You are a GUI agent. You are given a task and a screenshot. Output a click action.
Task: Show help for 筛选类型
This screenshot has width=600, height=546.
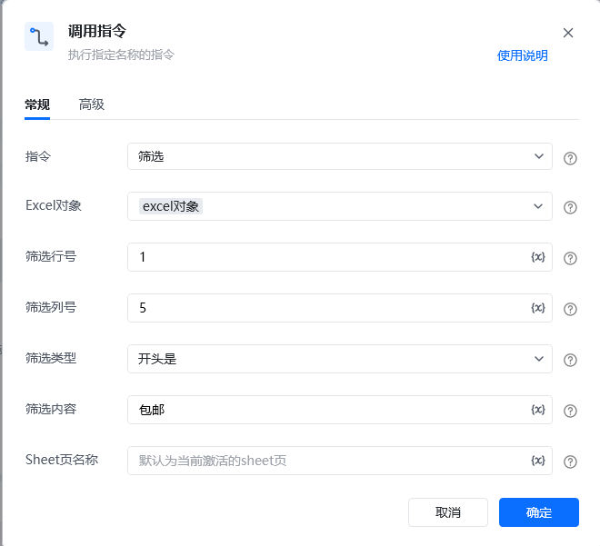tap(570, 360)
